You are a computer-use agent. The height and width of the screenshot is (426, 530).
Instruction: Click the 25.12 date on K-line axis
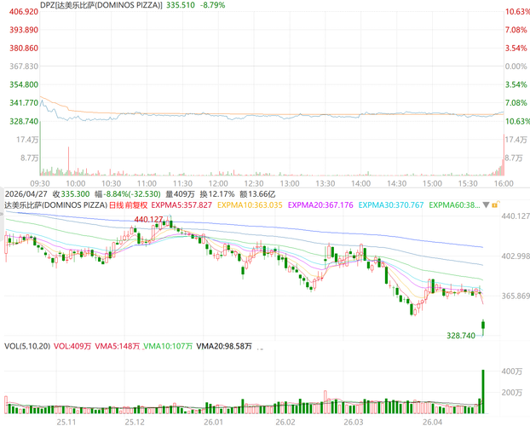click(x=135, y=422)
